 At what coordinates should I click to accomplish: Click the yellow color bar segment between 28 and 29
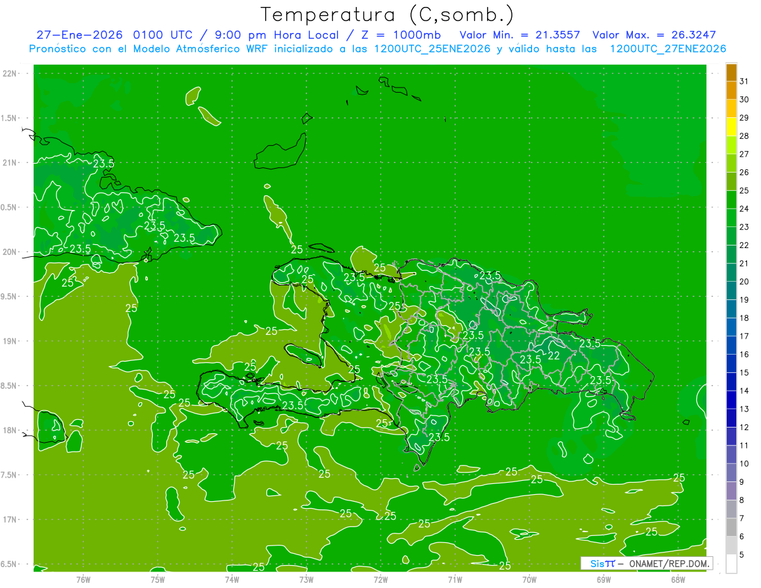[731, 127]
